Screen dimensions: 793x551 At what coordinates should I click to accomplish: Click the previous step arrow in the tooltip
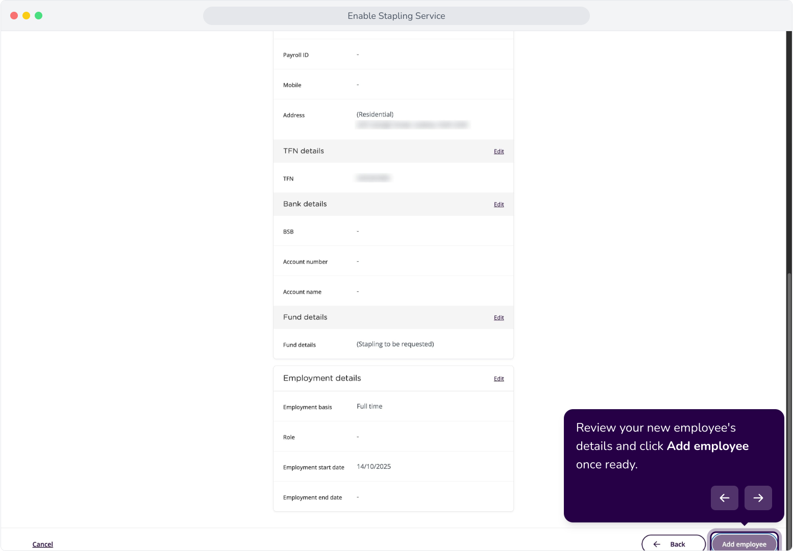click(x=724, y=498)
